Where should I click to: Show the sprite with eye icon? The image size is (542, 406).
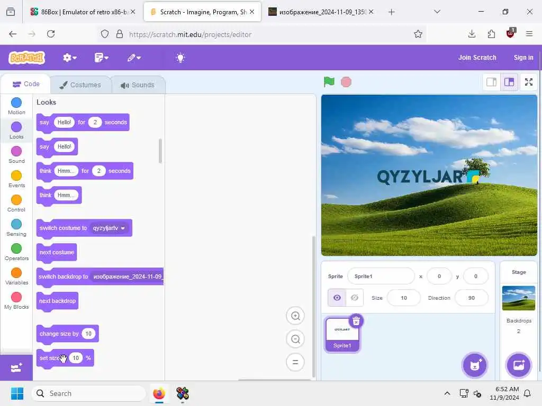coord(337,298)
